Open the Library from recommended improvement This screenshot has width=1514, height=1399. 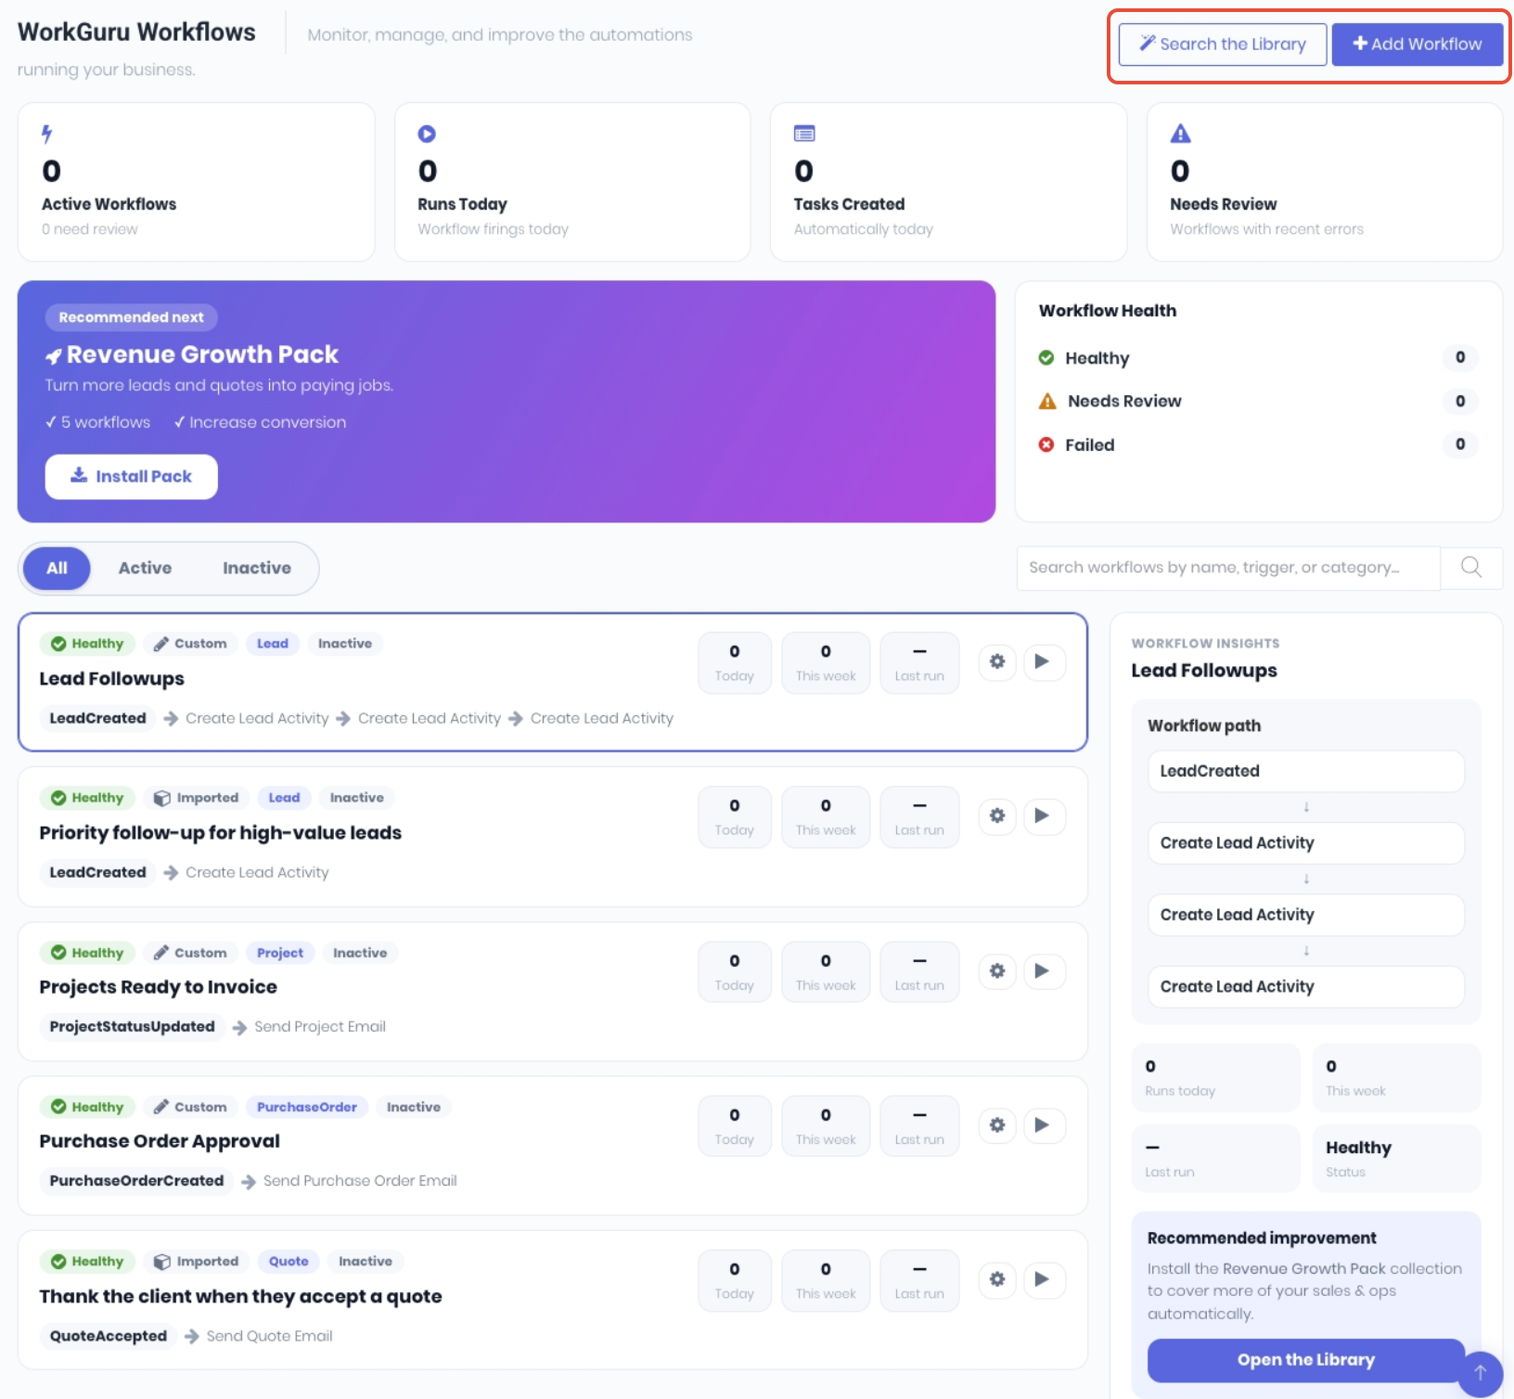click(x=1306, y=1360)
